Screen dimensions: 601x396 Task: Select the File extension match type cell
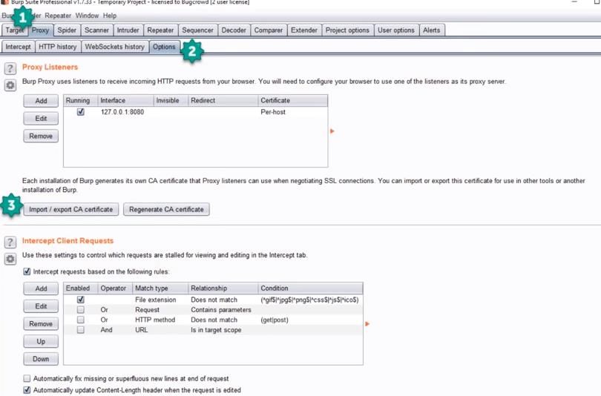point(156,300)
